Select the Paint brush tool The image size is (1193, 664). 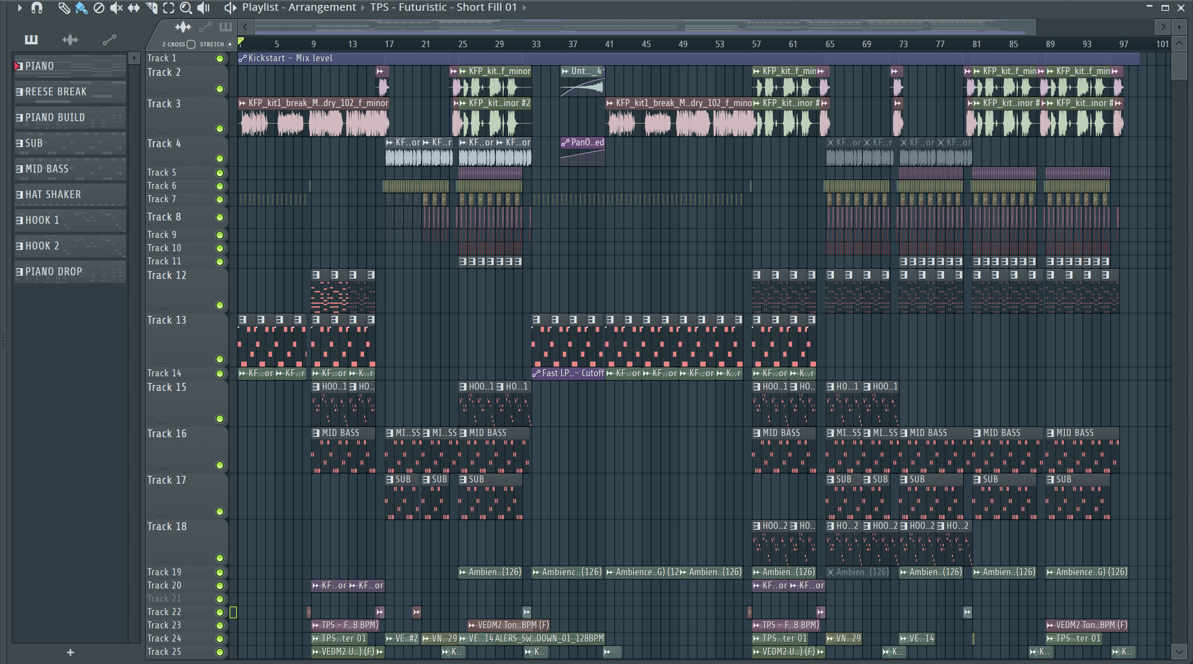(x=81, y=8)
